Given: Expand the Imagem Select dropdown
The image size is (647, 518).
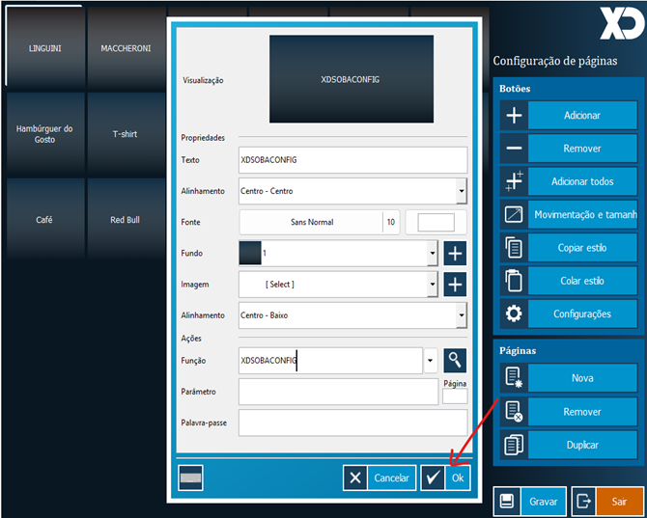Looking at the screenshot, I should (x=431, y=285).
